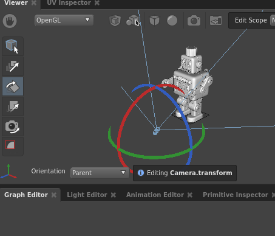Switch to the Light Editor tab
Image resolution: width=275 pixels, height=236 pixels.
(87, 195)
